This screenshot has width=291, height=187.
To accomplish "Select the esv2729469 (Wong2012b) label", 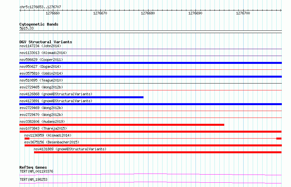I will (41, 108).
